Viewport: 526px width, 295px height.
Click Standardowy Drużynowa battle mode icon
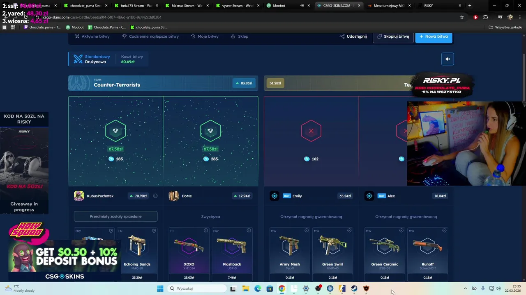pyautogui.click(x=78, y=59)
